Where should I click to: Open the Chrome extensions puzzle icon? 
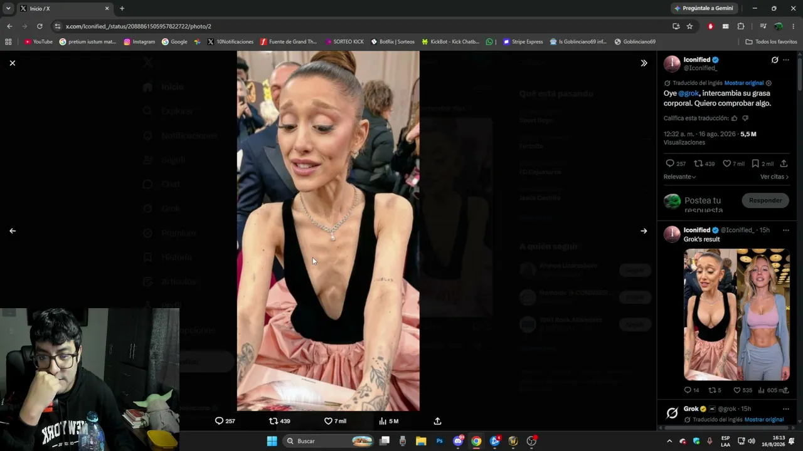coord(741,26)
